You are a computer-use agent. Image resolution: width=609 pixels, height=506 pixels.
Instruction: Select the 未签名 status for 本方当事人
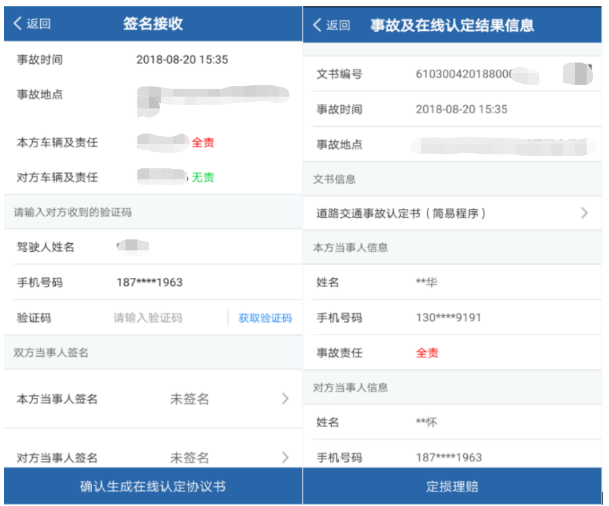point(189,398)
